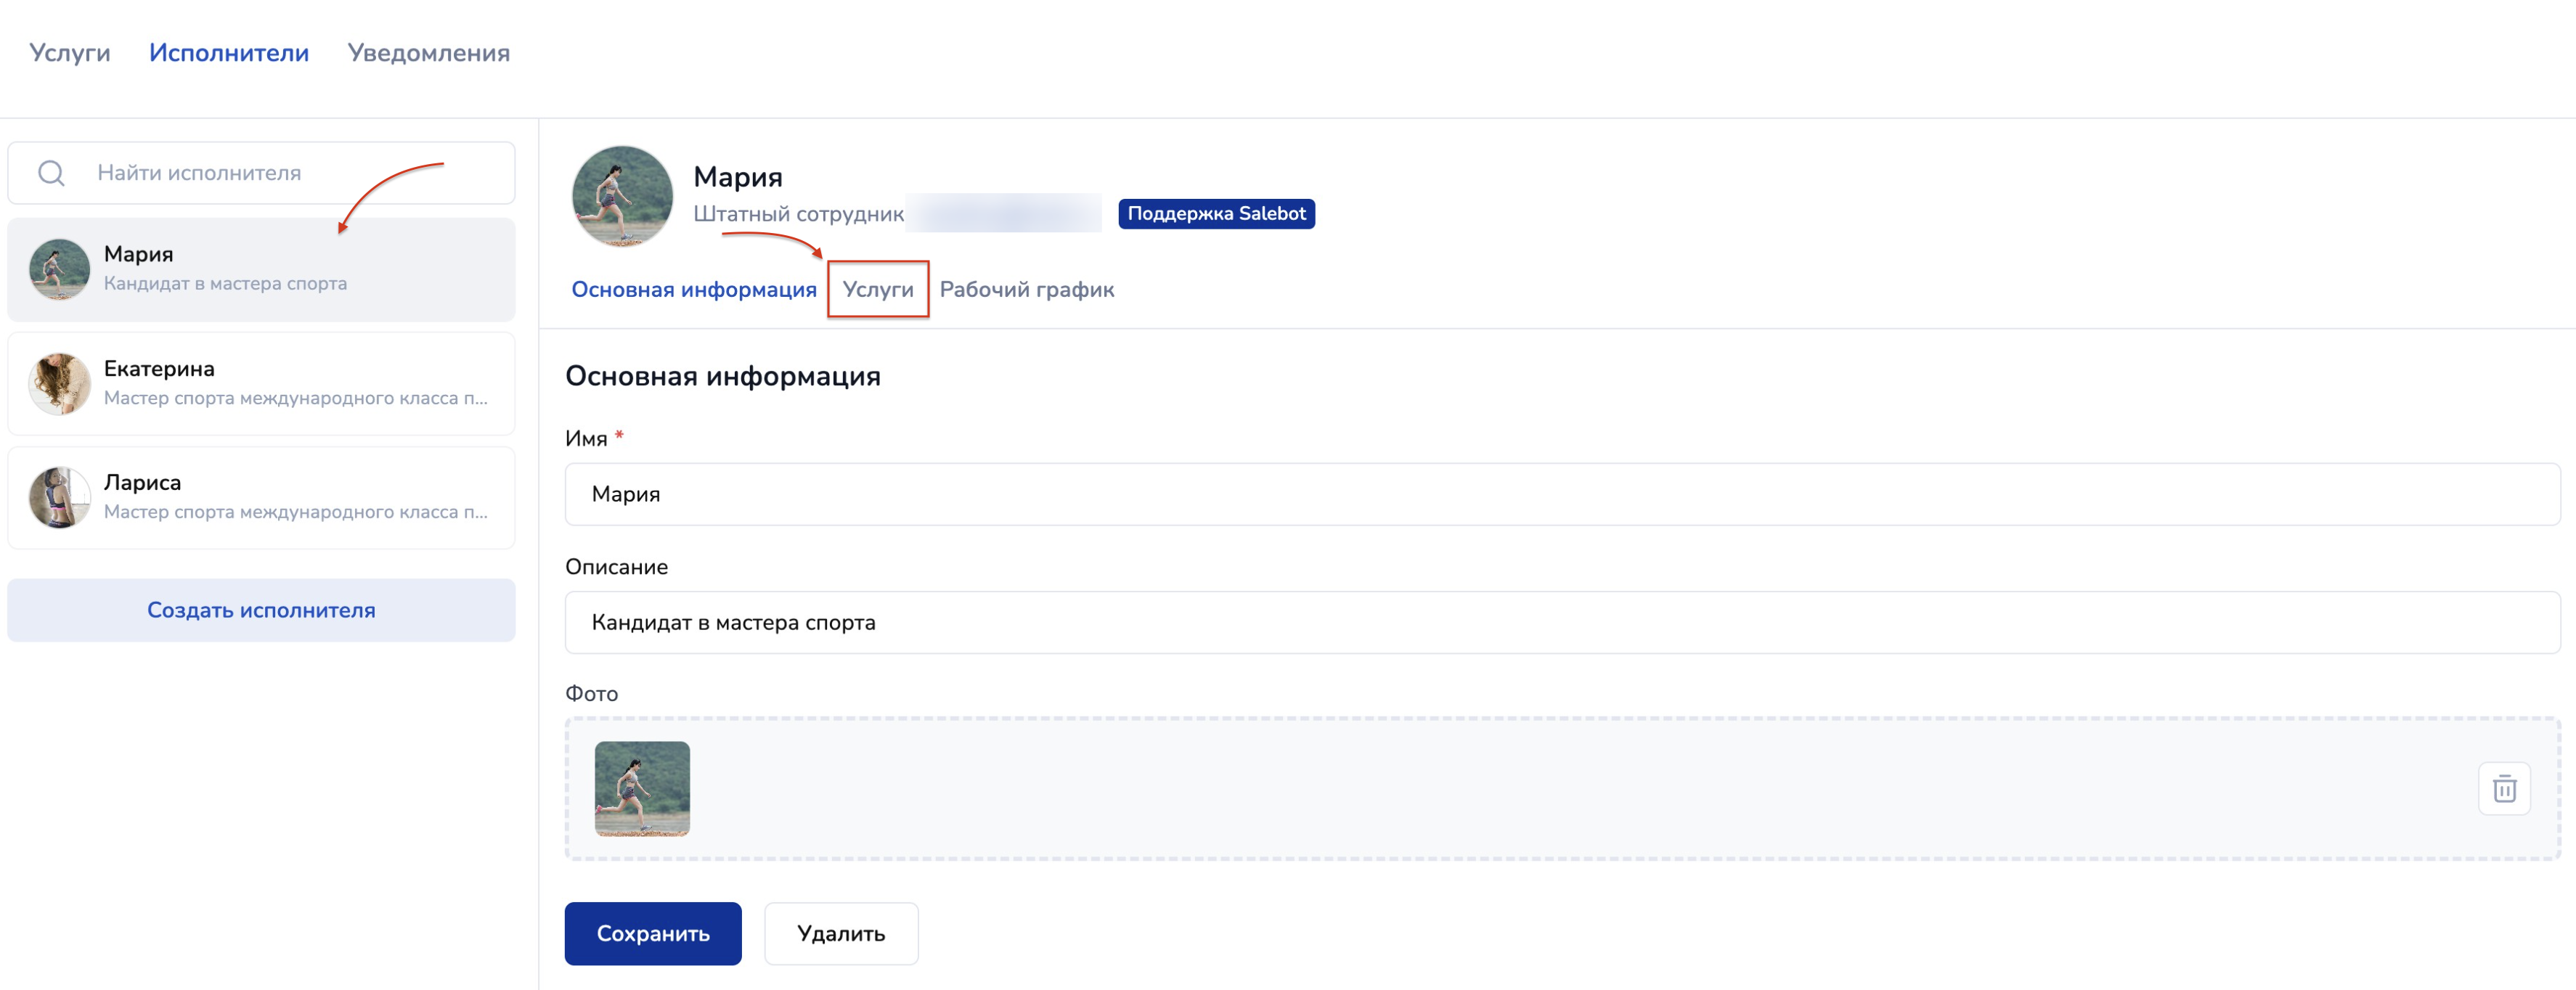
Task: Go to Уведомления in top navigation
Action: pos(428,53)
